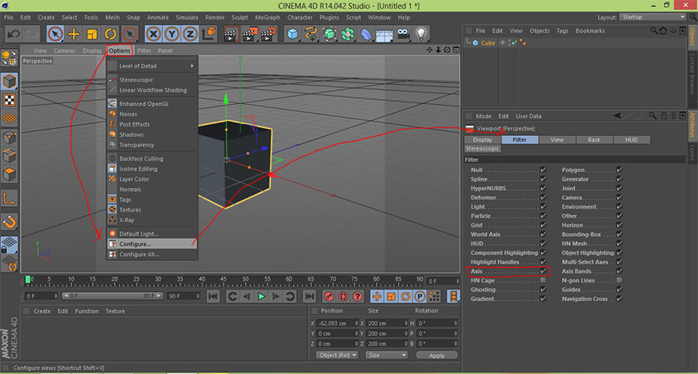Viewport: 698px width, 374px height.
Task: Enable the Snap magnet icon
Action: click(9, 221)
